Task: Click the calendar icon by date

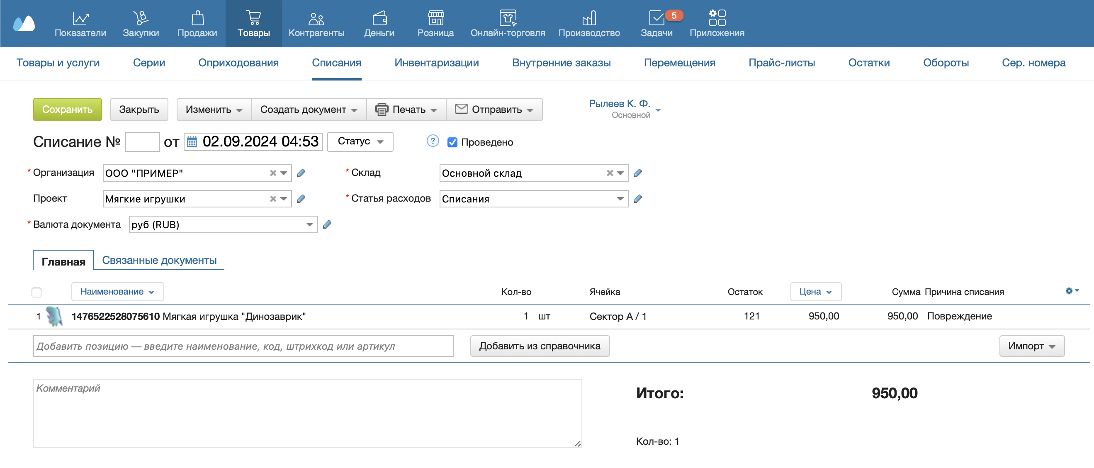Action: [192, 141]
